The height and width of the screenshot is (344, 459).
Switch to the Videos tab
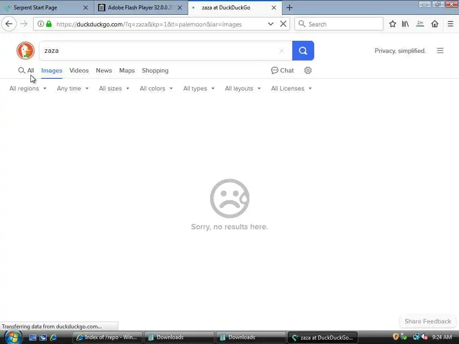tap(79, 70)
